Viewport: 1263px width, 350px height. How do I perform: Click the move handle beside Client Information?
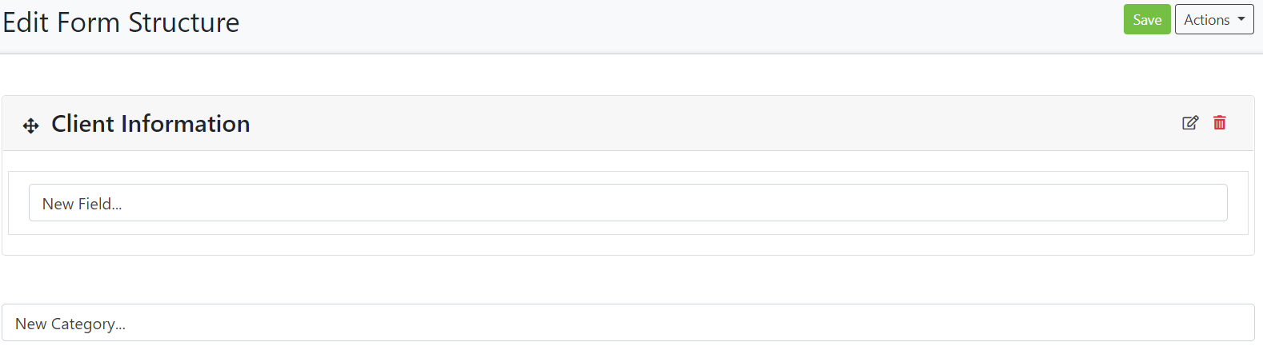point(30,125)
